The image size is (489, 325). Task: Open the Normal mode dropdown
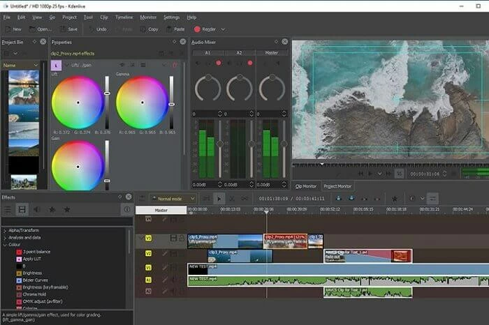173,198
